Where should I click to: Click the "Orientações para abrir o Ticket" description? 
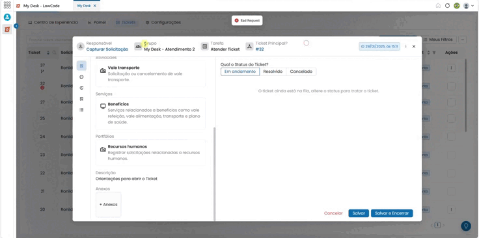pos(126,179)
